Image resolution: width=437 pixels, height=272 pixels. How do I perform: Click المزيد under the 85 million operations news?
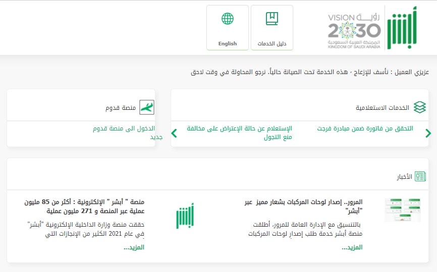[134, 247]
